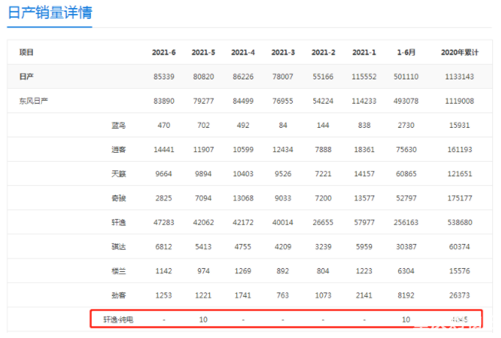This screenshot has height=338, width=501.
Task: Click 天籁 2021-6 value 9664
Action: 164,174
